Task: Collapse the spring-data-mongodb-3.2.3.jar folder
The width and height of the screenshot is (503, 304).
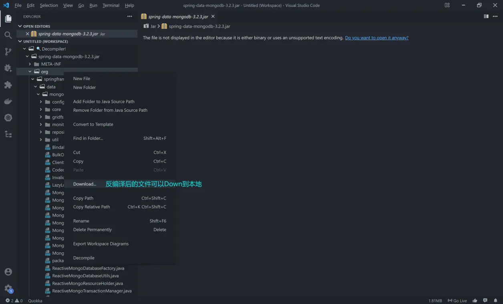Action: coord(27,56)
